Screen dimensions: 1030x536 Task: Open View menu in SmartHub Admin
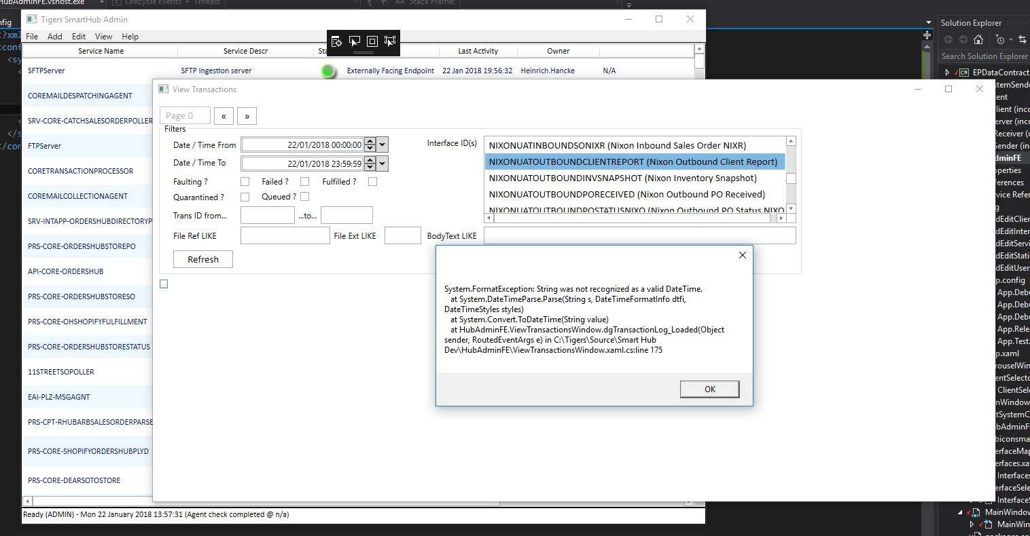click(103, 37)
